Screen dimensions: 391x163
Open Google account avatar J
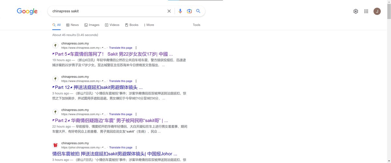coord(377,11)
